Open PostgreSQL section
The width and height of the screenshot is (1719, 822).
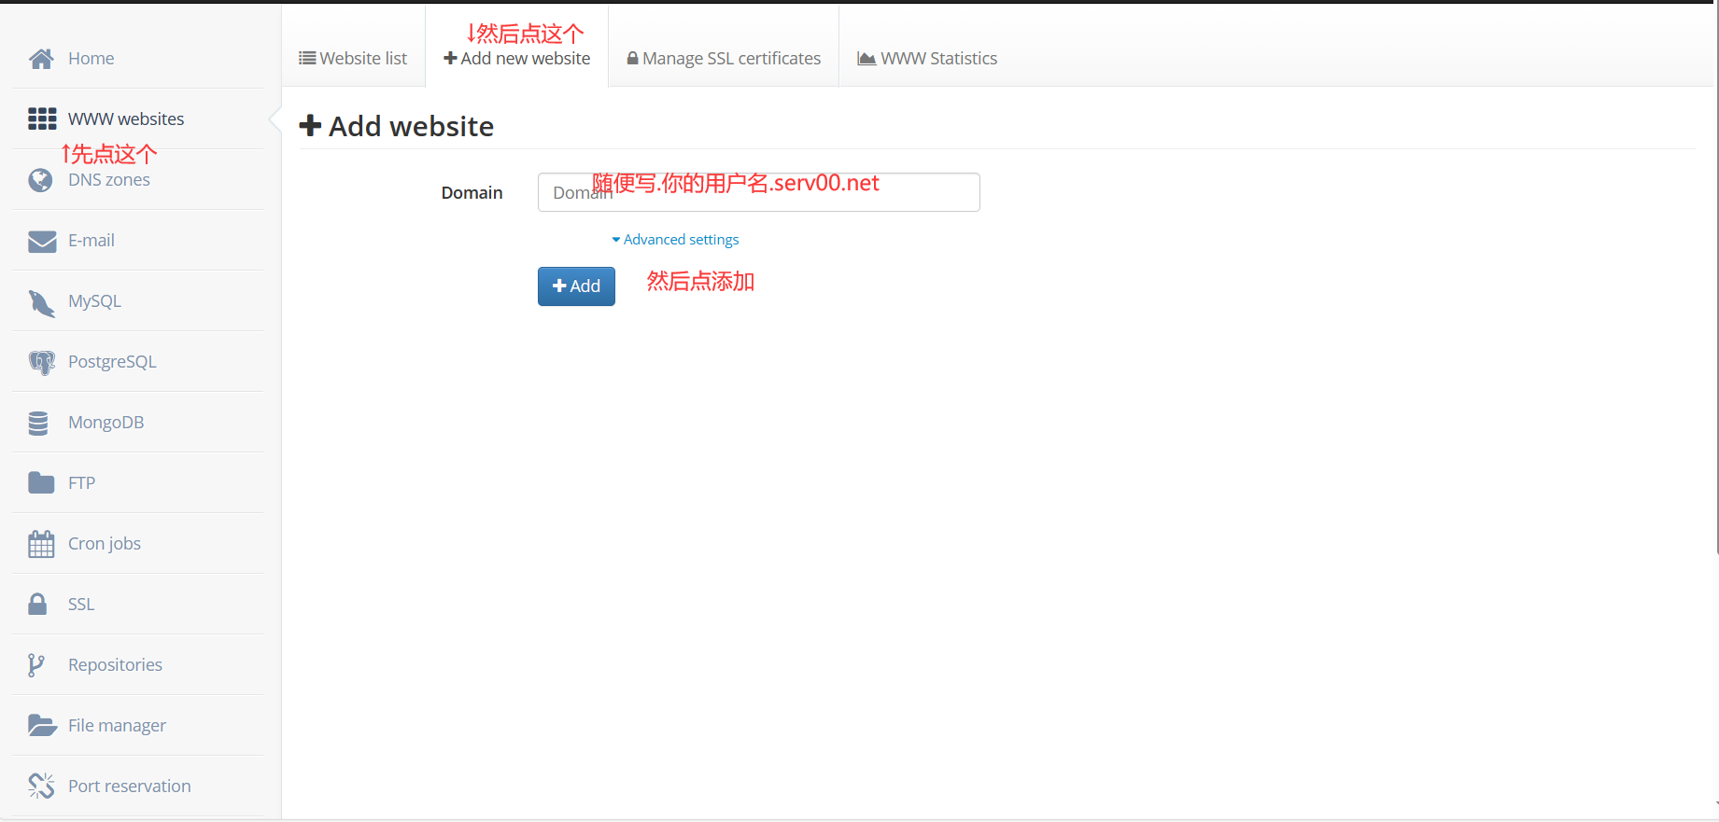[138, 361]
